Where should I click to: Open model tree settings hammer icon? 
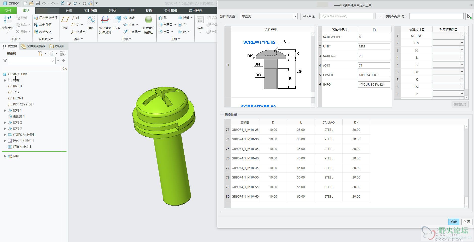click(x=40, y=53)
